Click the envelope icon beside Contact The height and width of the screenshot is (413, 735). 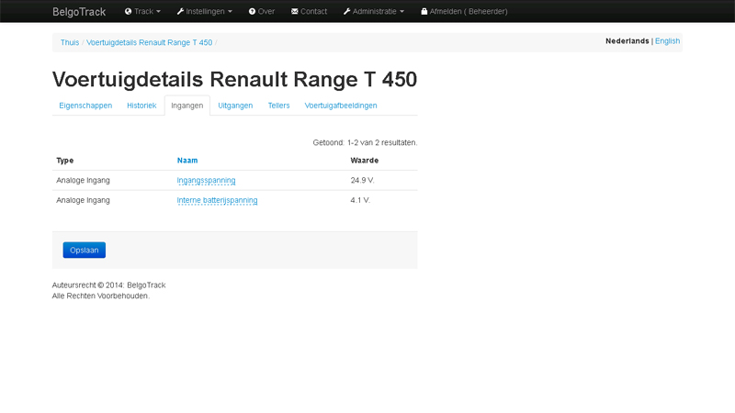tap(294, 11)
